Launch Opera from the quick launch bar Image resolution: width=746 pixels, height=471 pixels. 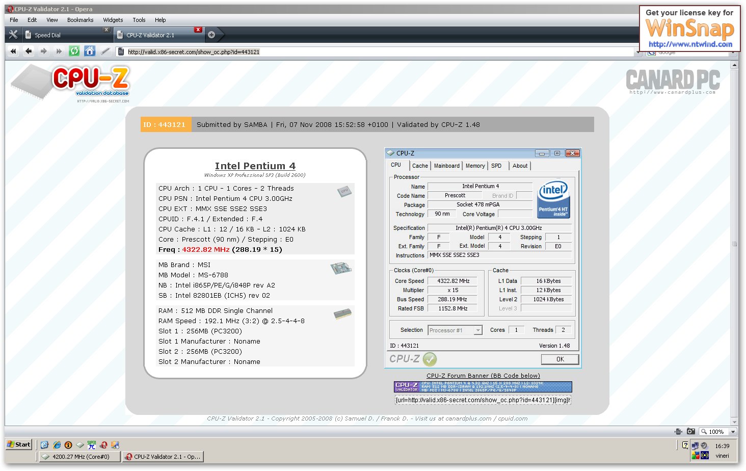pos(103,444)
